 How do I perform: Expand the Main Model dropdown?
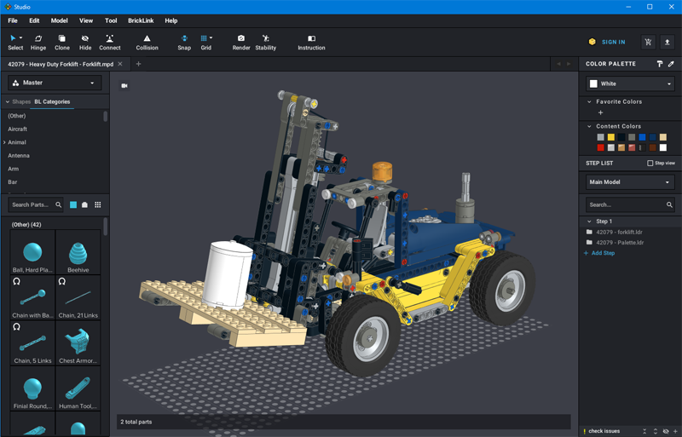(630, 182)
